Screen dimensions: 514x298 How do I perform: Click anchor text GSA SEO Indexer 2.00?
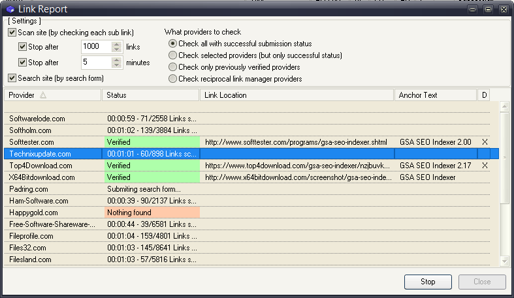tap(436, 142)
